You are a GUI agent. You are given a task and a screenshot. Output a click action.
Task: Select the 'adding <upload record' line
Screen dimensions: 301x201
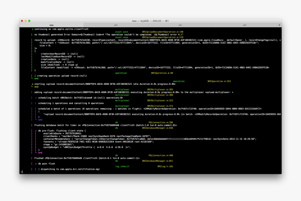pos(134,92)
